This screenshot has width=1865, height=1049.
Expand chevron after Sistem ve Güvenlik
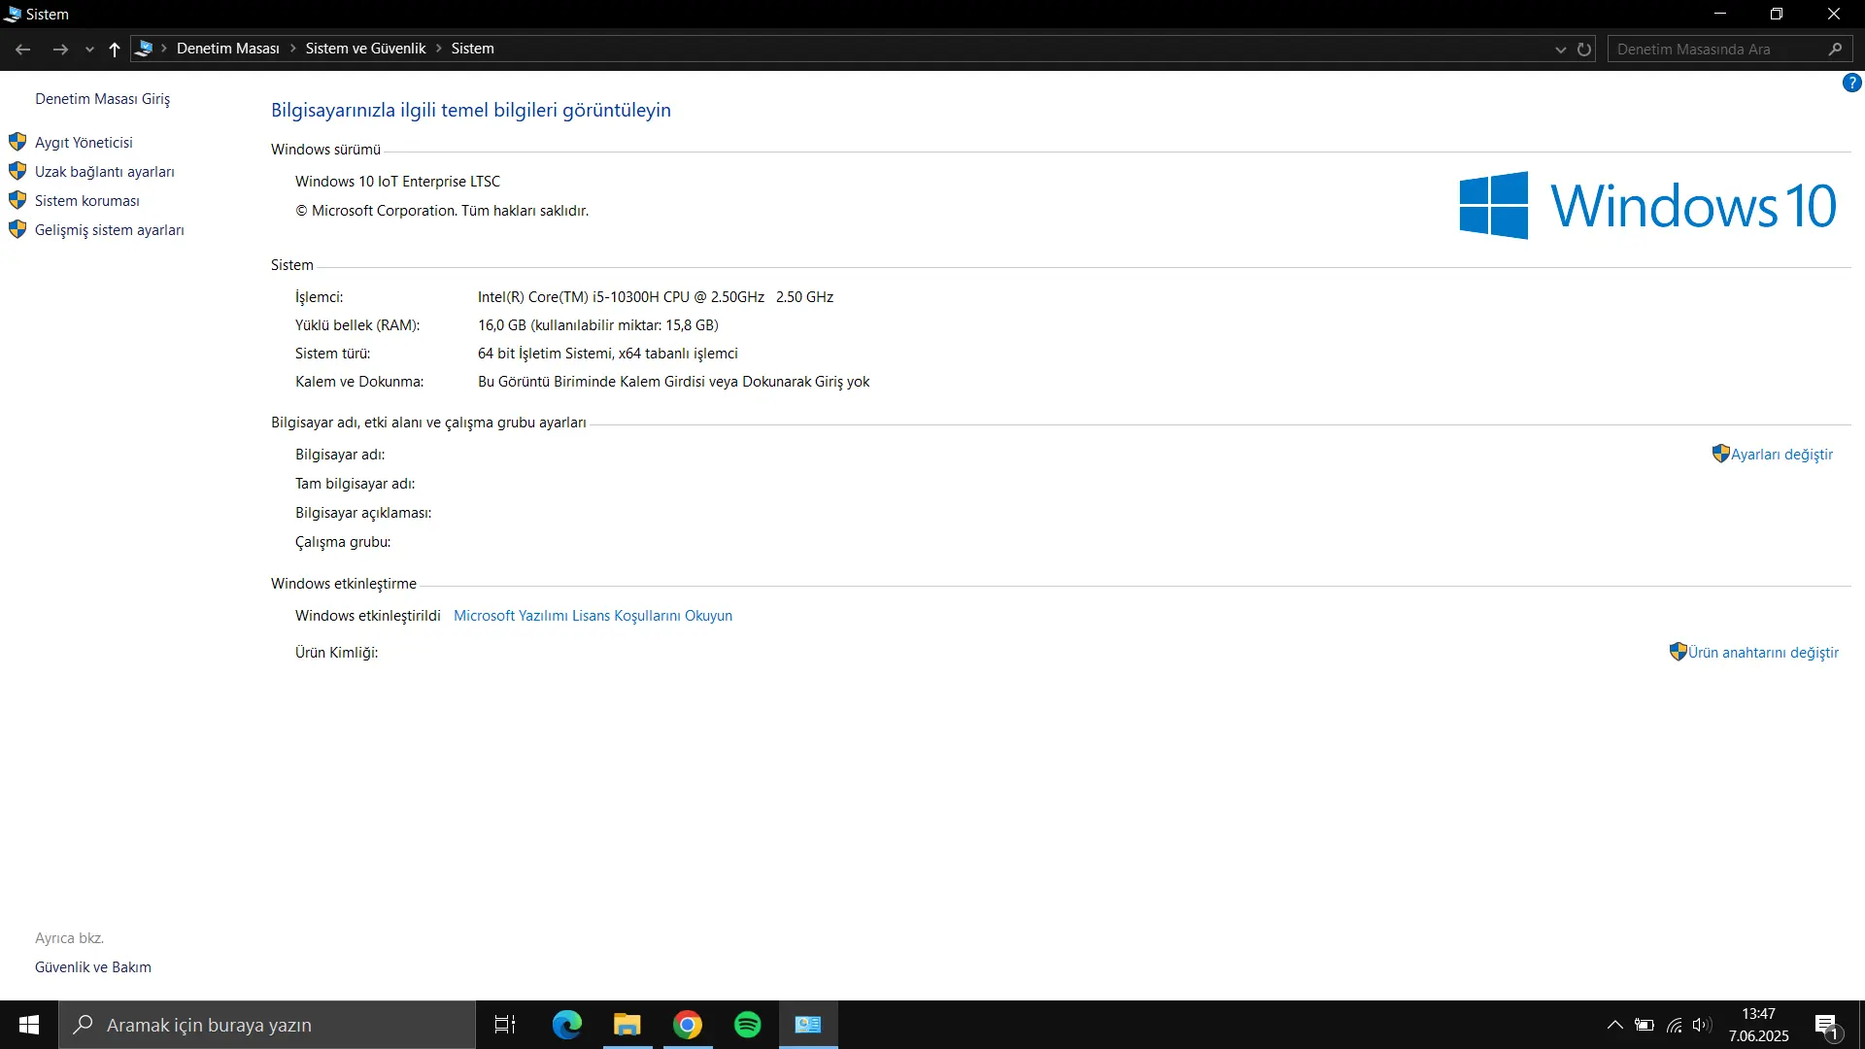[x=439, y=49]
